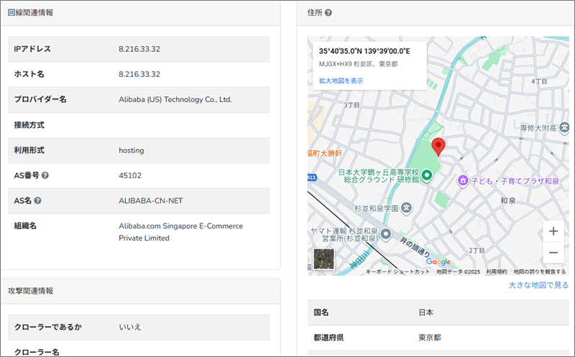Click the 組織名 row label

(25, 226)
